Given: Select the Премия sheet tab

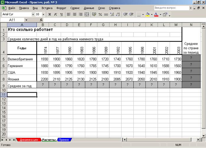Looking at the screenshot, I should point(64,140).
